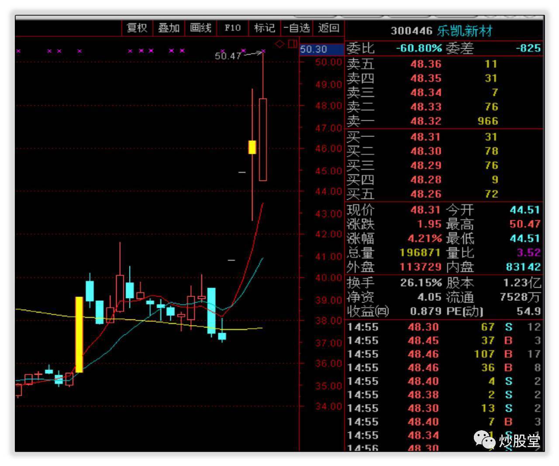Viewport: 559px width, 466px height.
Task: Click the 复权 toolbar button
Action: (x=137, y=28)
